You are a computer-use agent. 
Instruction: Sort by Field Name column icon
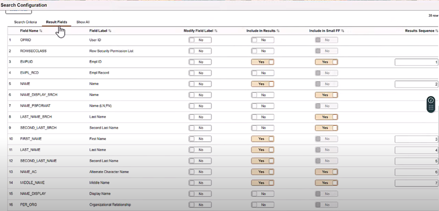41,31
